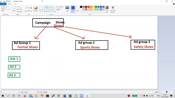Click Save icon in quick access toolbar
This screenshot has height=98, width=175.
(x=4, y=1)
